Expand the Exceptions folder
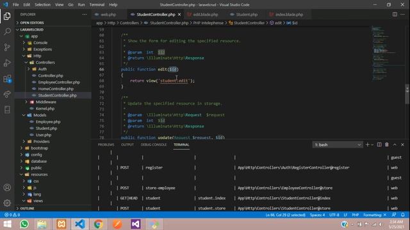 click(42, 49)
